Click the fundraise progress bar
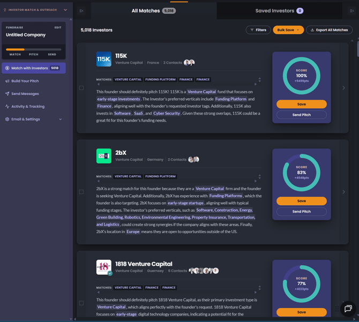359x322 pixels. point(33,49)
